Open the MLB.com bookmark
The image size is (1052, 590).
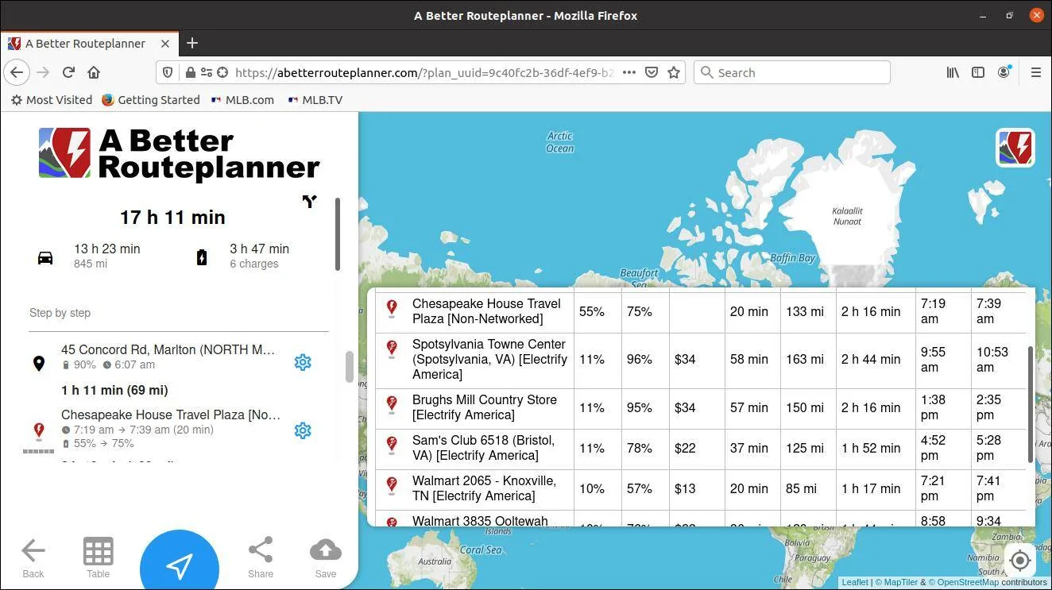tap(242, 100)
